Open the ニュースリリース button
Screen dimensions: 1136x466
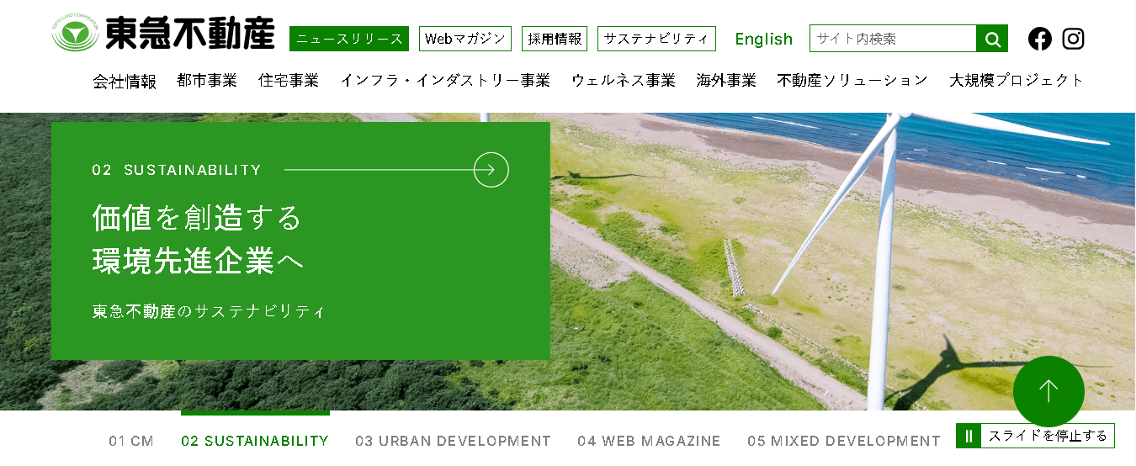[x=349, y=39]
